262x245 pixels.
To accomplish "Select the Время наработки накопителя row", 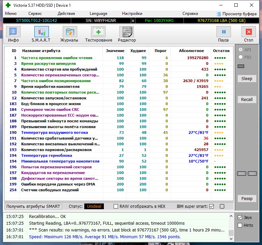I will (119, 87).
